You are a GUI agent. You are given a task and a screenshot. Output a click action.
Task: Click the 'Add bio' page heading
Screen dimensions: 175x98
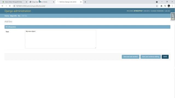tap(8, 22)
